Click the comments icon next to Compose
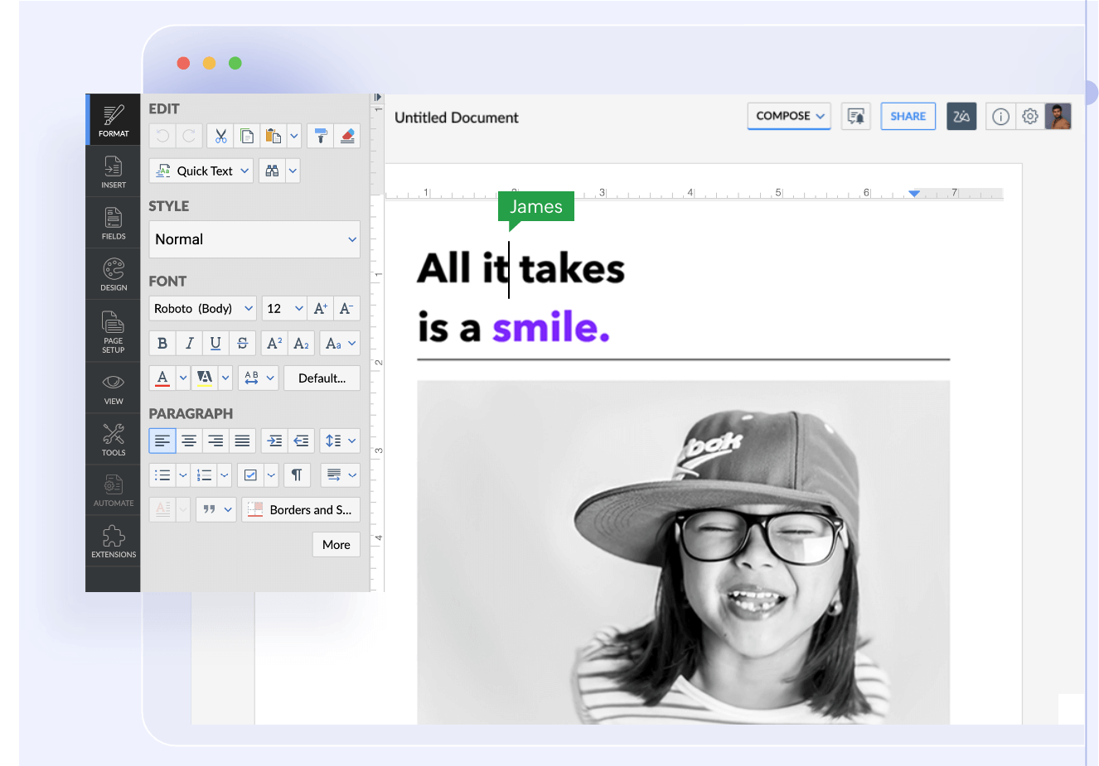1099x766 pixels. point(855,116)
